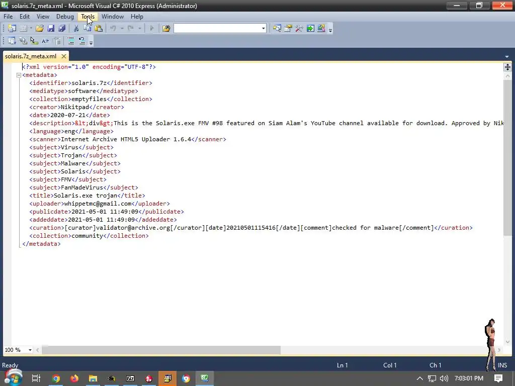Open the XML toolbar options overflow arrow
This screenshot has height=386, width=515.
(x=91, y=42)
